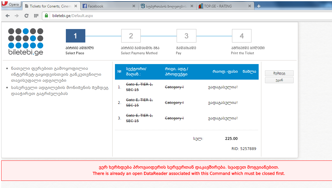Open the Speed Dial grid icon

coord(36,16)
